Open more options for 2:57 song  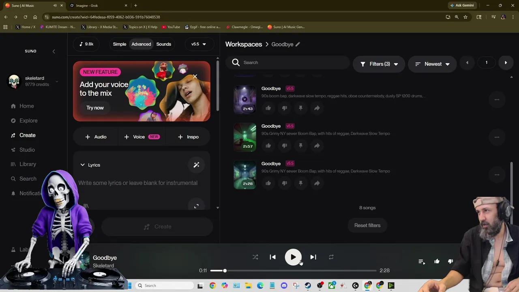coord(497,137)
